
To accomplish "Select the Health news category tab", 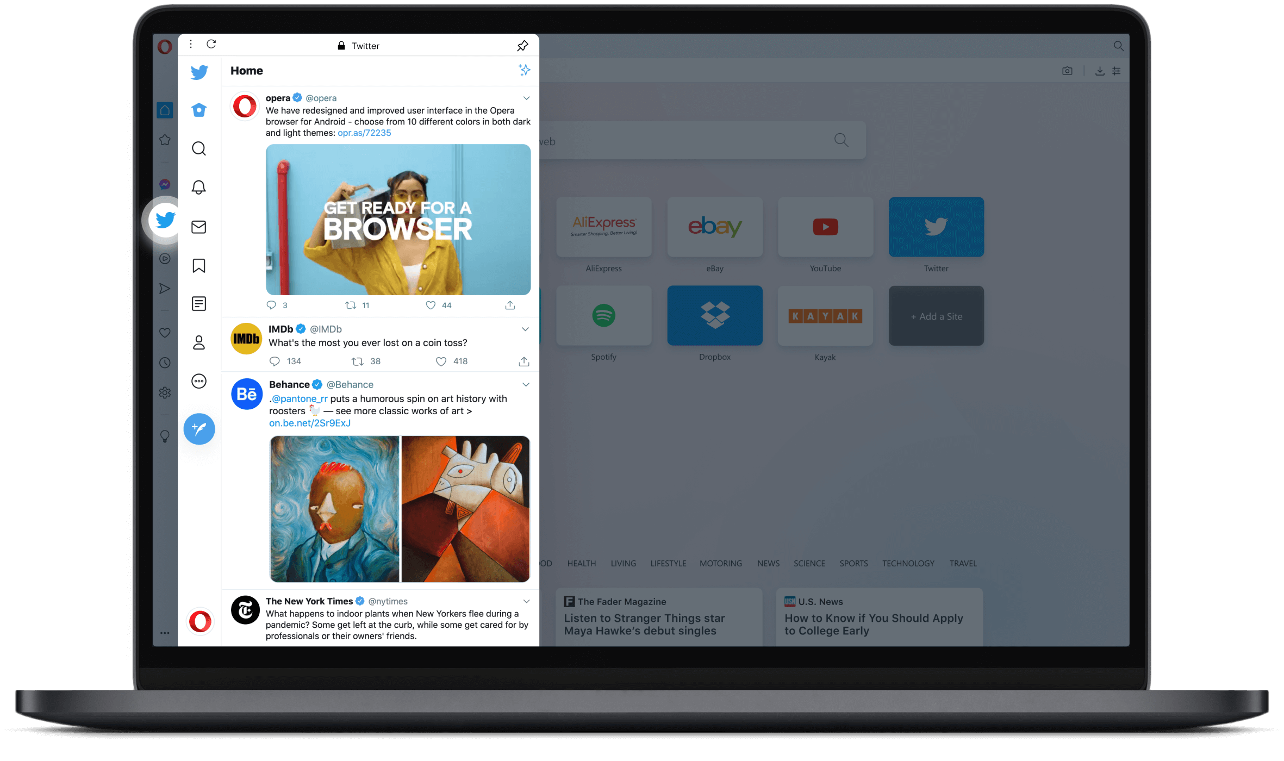I will [x=579, y=564].
